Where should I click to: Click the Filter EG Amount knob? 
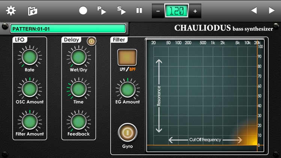click(127, 89)
